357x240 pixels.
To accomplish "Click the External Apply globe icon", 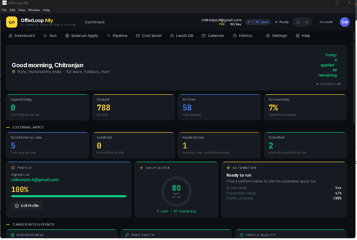I will coord(67,36).
